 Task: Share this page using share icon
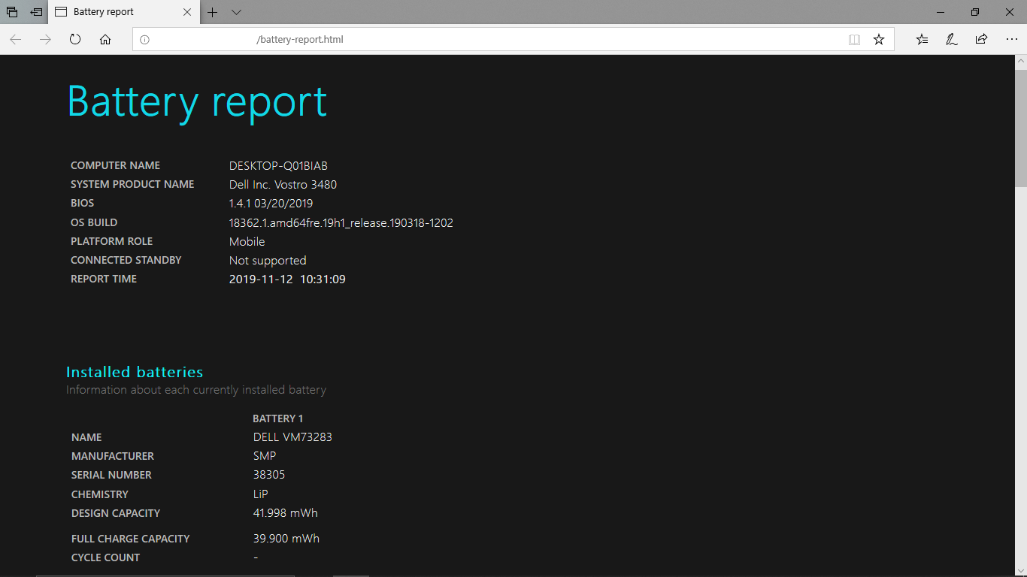coord(981,39)
